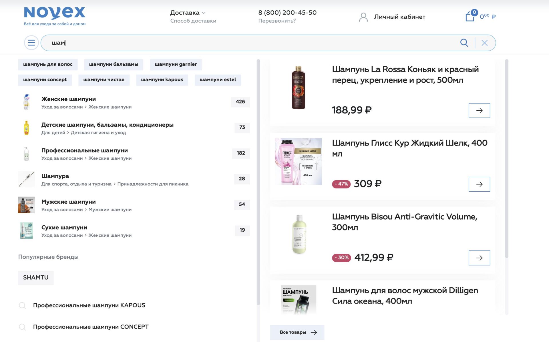Click Dilligen men's shampoo image
The image size is (549, 342).
298,300
